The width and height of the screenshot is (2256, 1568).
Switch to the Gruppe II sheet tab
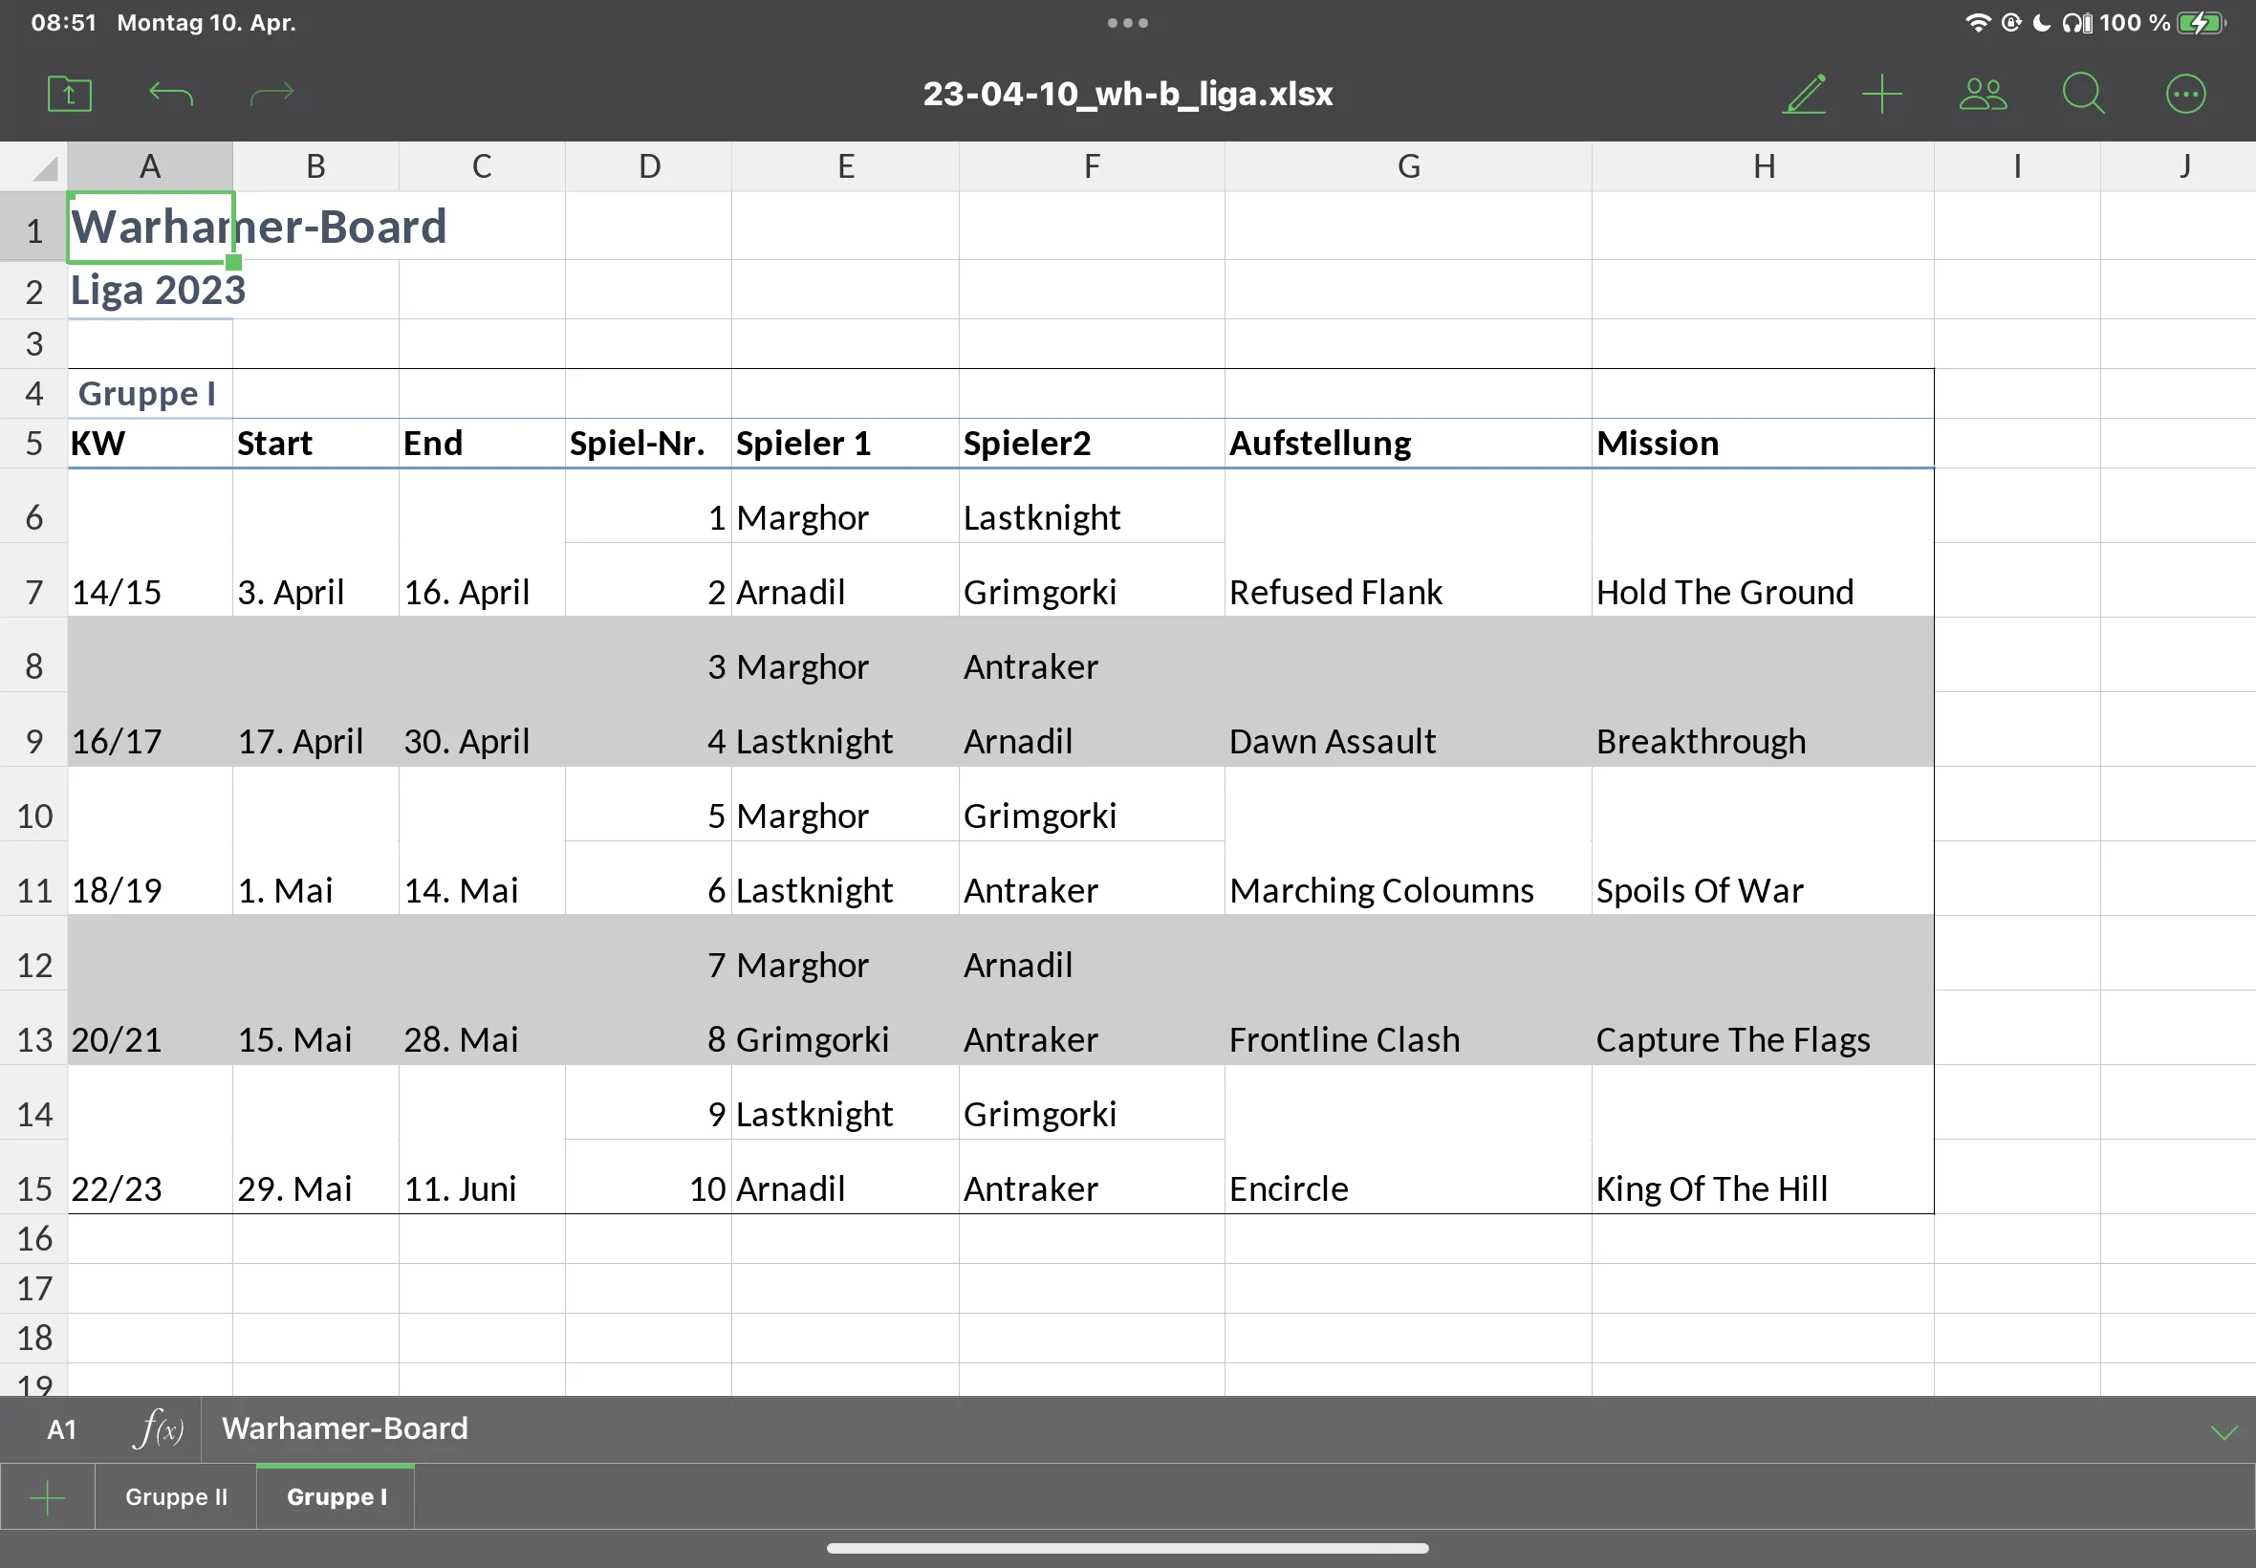[176, 1497]
